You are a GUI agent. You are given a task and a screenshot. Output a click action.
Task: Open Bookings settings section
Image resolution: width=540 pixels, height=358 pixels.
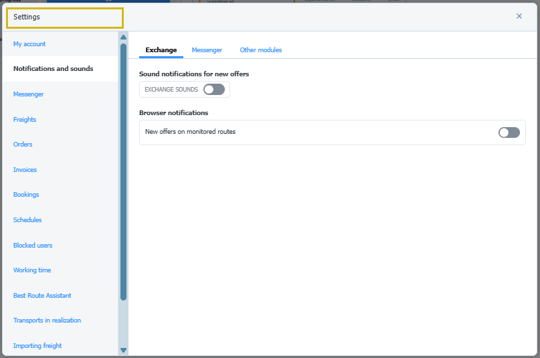[26, 195]
